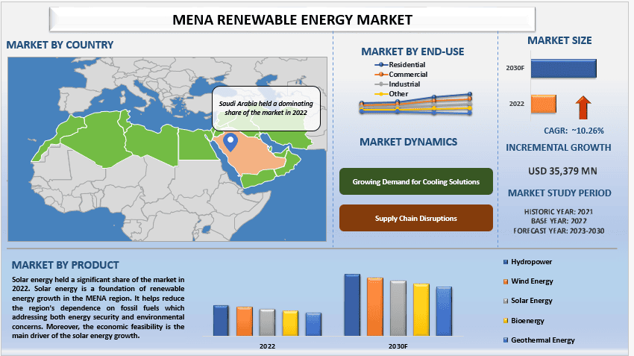Click the Wind Energy legend marker
Viewport: 634px width, 356px height.
[x=506, y=281]
